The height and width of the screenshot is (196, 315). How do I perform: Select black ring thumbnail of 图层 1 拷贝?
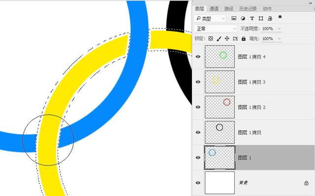pyautogui.click(x=220, y=132)
